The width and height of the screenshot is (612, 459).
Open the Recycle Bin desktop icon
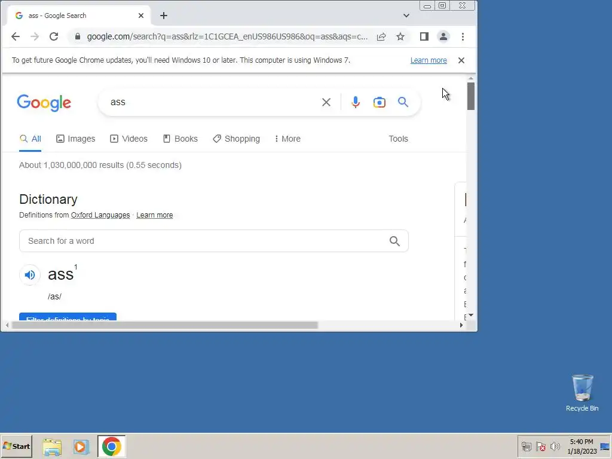coord(582,393)
